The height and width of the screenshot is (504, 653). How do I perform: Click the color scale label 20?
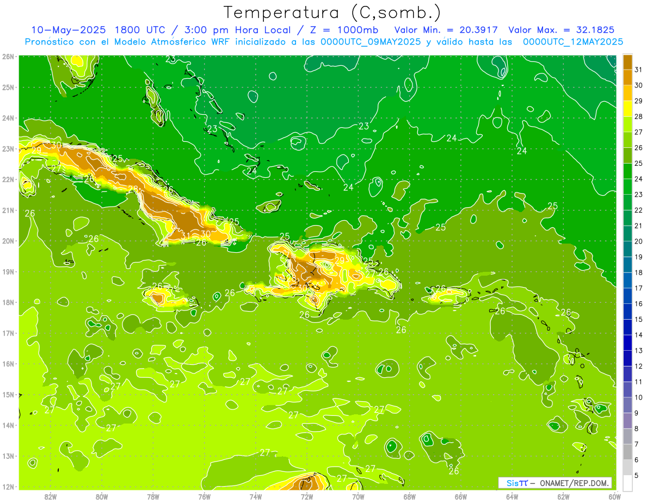tap(639, 241)
